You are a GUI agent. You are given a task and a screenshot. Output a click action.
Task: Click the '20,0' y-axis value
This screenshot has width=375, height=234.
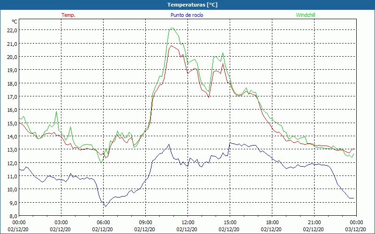click(x=13, y=57)
